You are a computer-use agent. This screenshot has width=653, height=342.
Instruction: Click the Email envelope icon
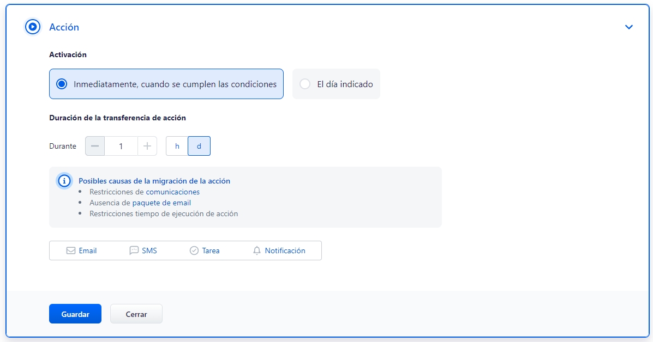(70, 251)
